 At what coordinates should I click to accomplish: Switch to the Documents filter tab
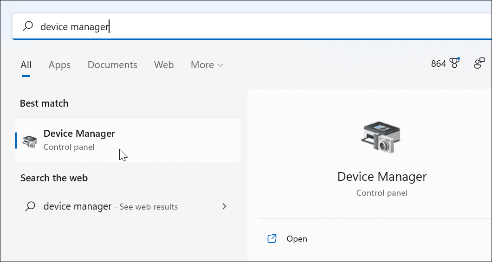[112, 65]
